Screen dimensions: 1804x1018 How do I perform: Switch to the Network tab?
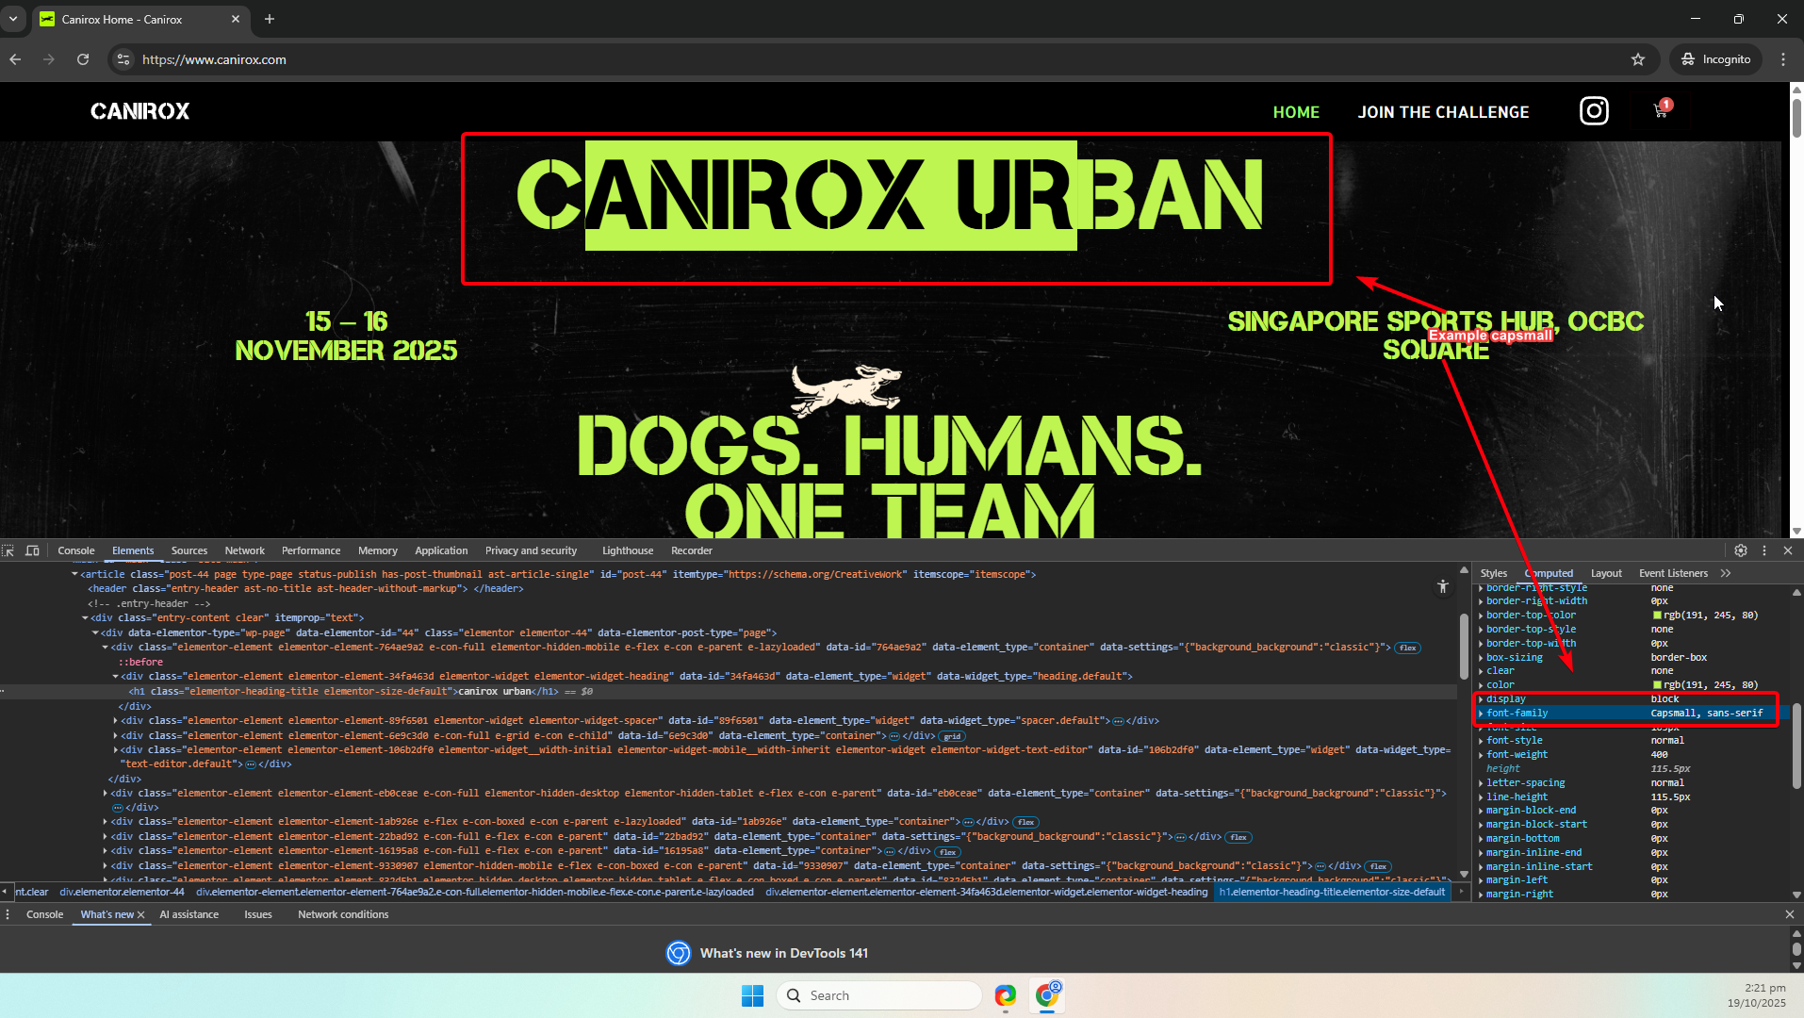(244, 550)
